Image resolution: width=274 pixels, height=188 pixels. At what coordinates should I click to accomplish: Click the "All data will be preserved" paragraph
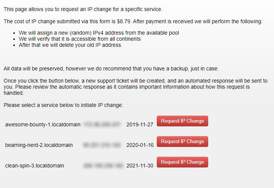coord(111,69)
